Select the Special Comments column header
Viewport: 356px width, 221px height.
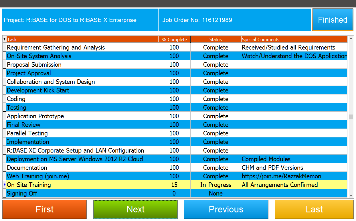coord(294,40)
